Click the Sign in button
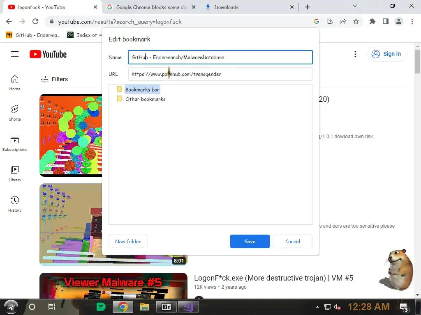The image size is (421, 315). 387,54
